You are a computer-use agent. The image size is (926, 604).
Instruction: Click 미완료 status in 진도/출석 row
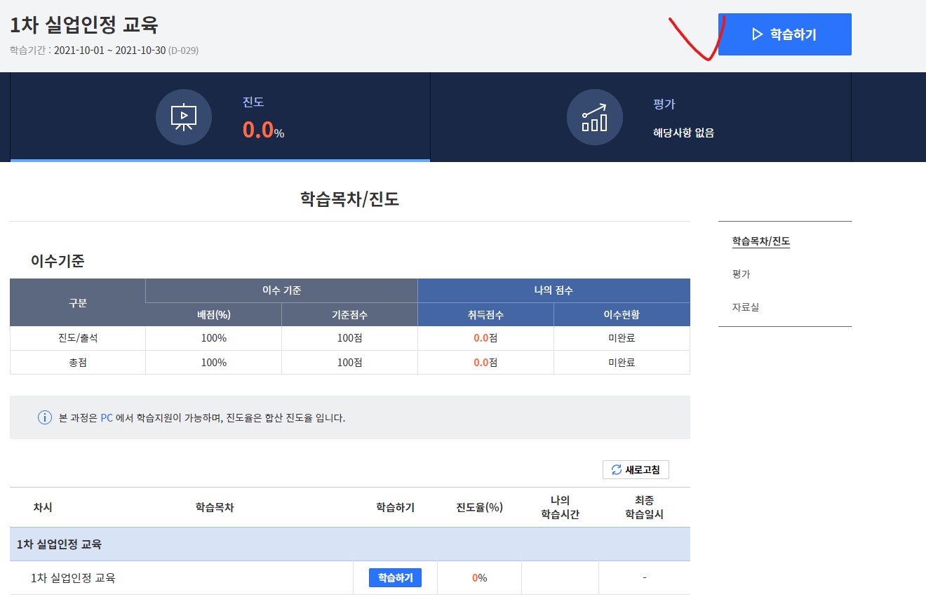pyautogui.click(x=622, y=338)
